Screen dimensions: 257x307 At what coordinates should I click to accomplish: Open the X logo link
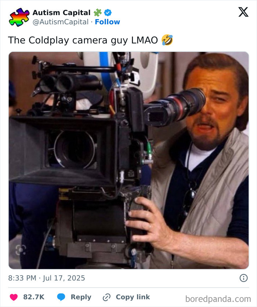243,12
